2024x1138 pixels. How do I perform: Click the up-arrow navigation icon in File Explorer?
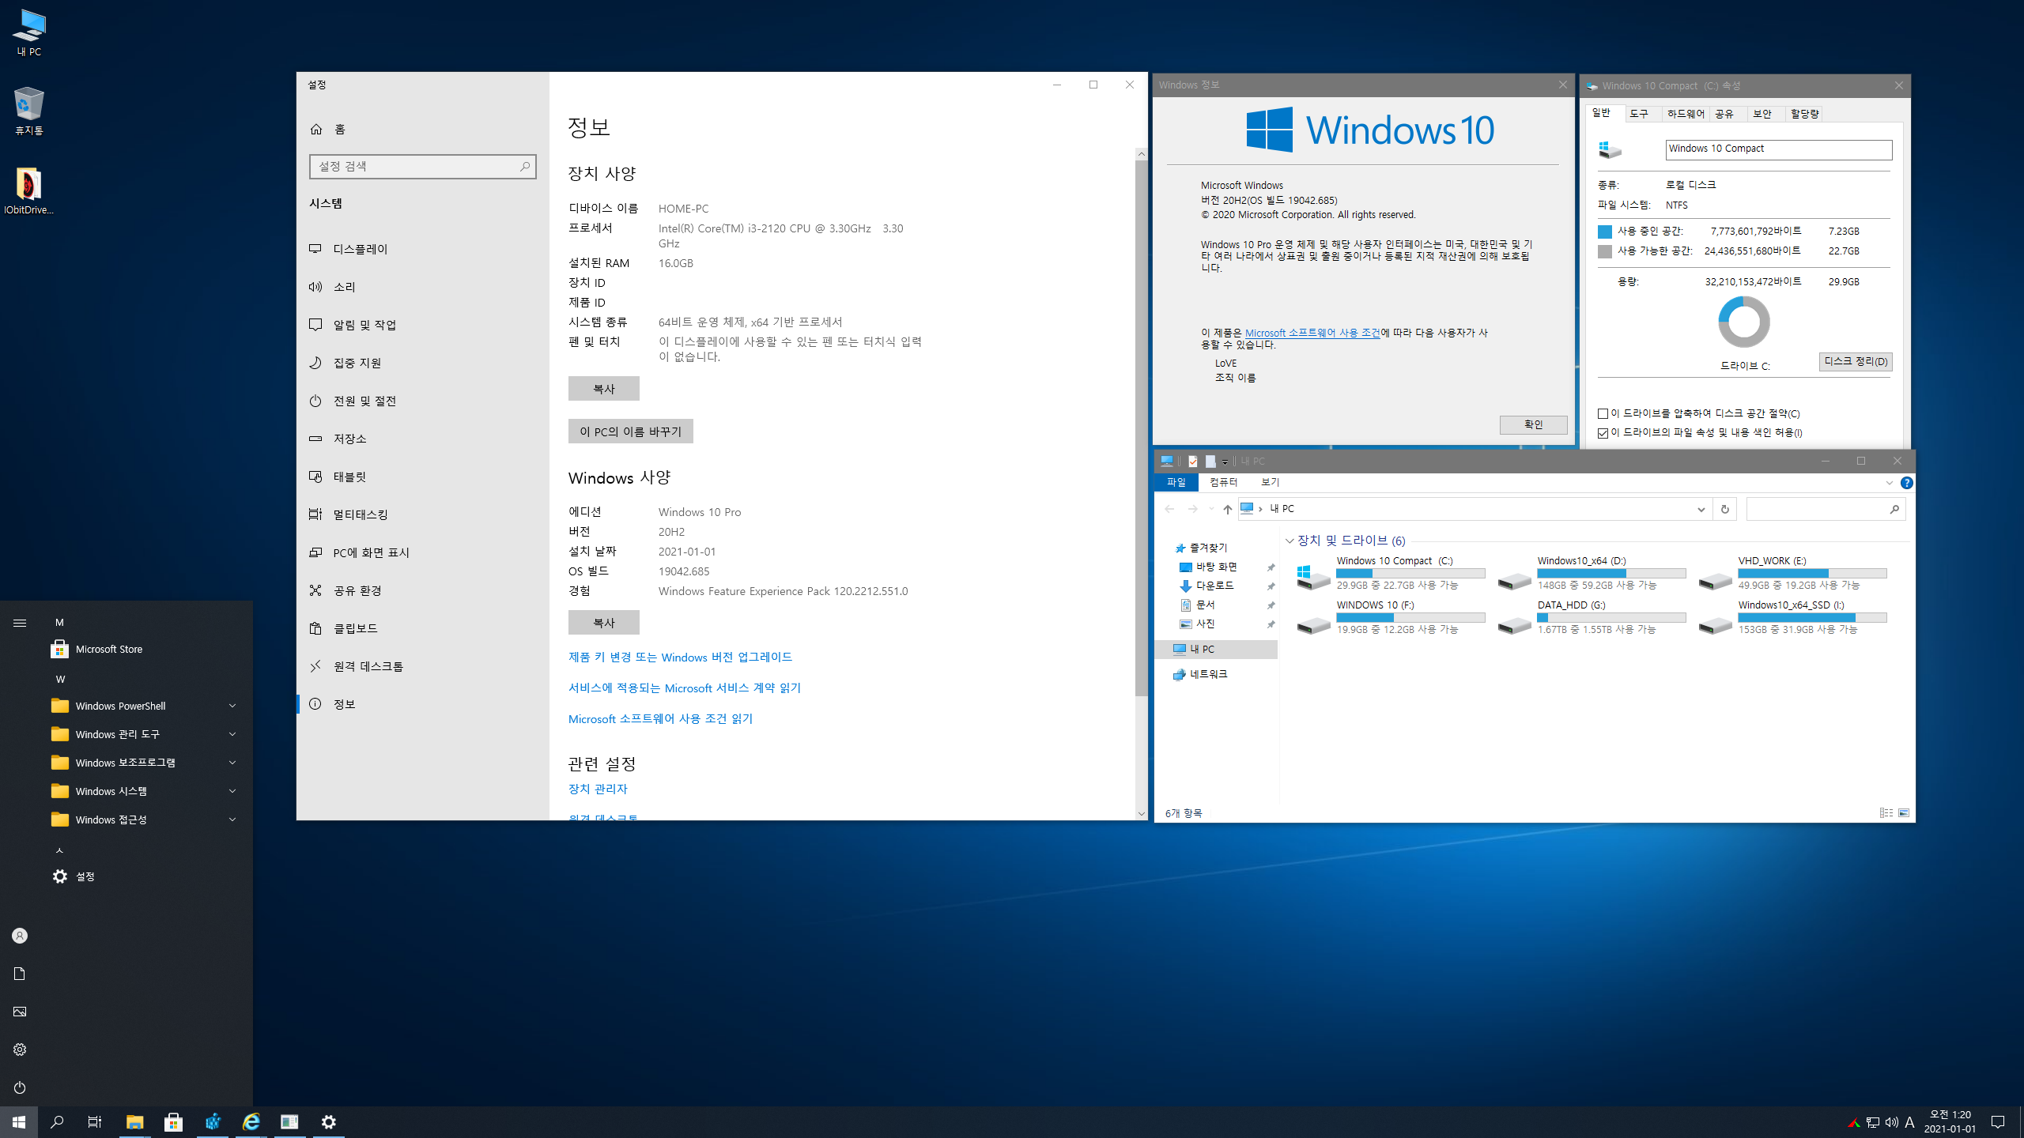[x=1227, y=510]
